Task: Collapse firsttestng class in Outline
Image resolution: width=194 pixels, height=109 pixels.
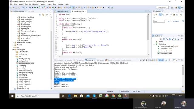Action: (154, 44)
